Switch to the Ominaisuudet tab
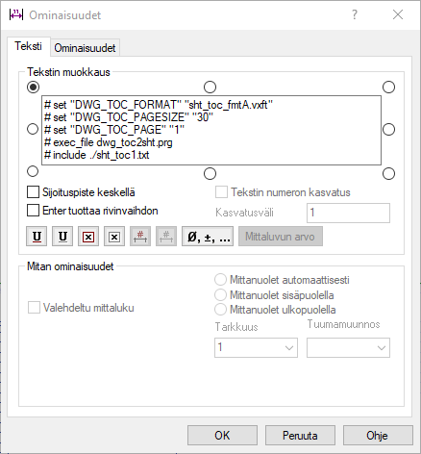This screenshot has width=421, height=454. click(85, 48)
